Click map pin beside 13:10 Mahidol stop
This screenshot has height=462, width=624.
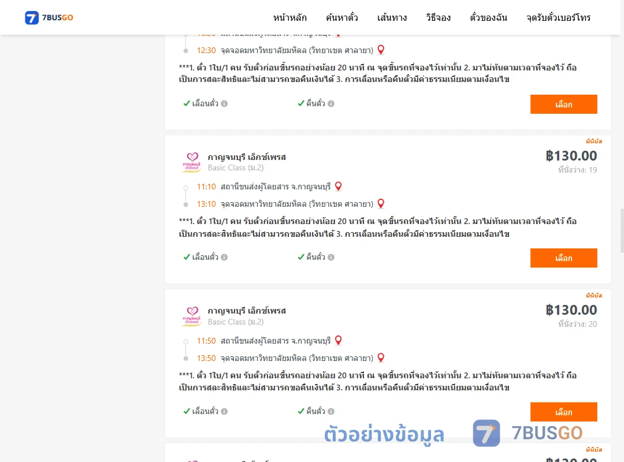click(x=381, y=204)
